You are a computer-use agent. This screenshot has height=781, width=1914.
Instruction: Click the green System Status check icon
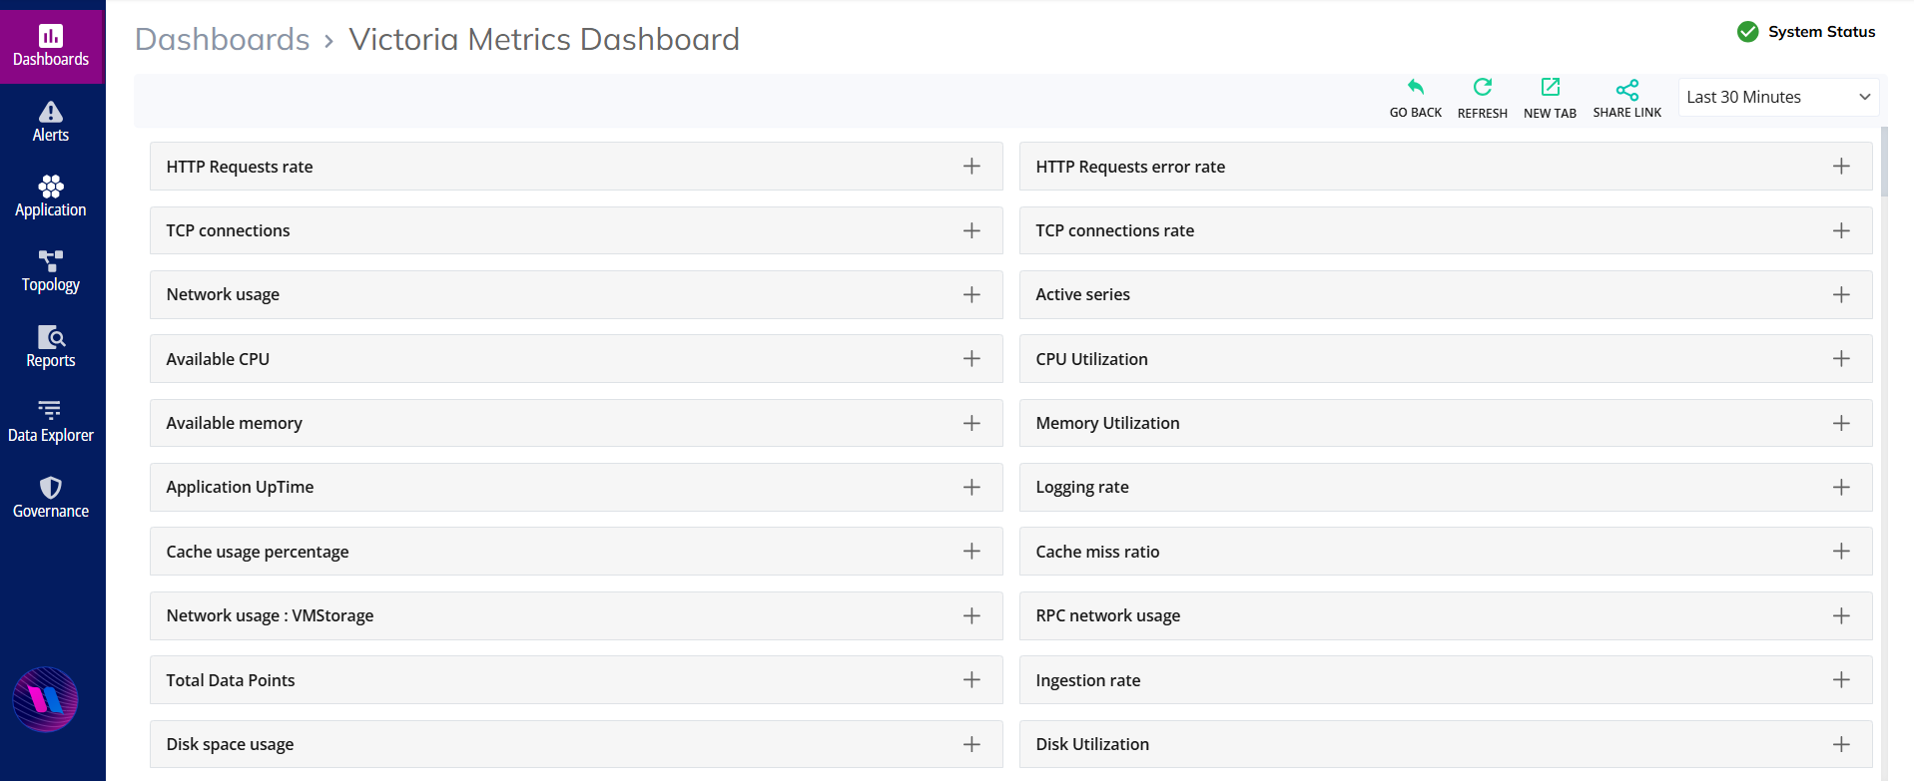click(1747, 32)
